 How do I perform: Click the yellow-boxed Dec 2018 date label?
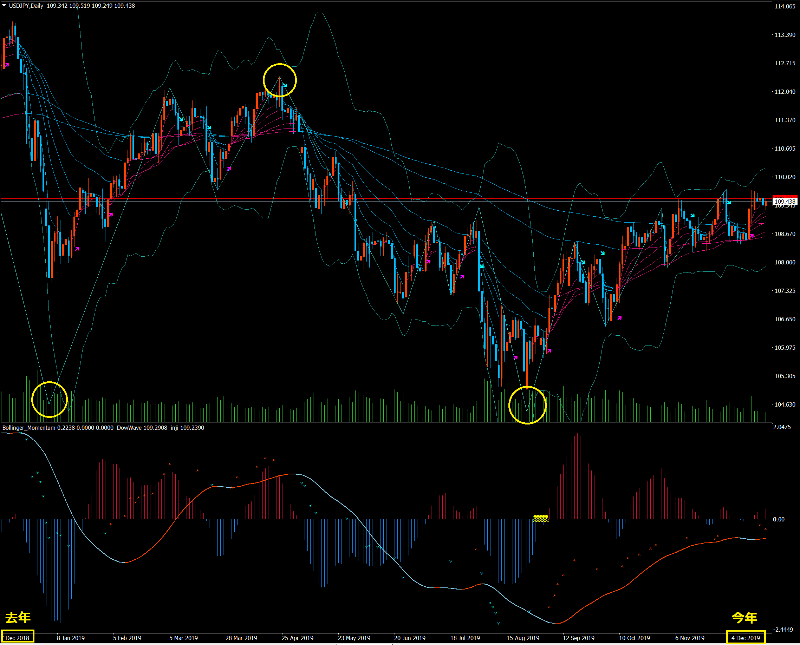tap(18, 638)
